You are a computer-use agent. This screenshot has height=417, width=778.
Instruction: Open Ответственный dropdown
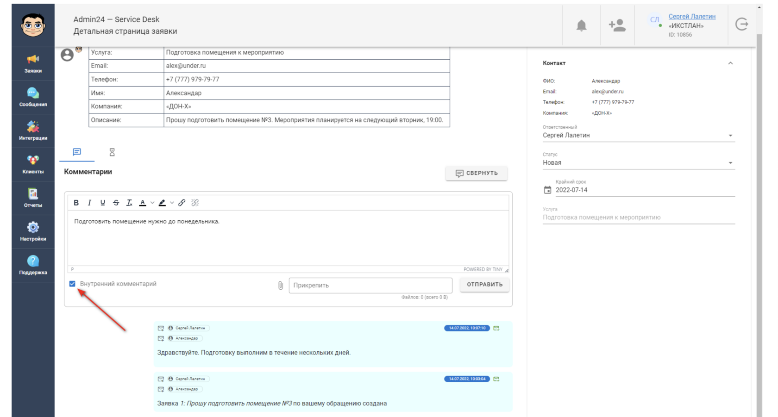(639, 135)
